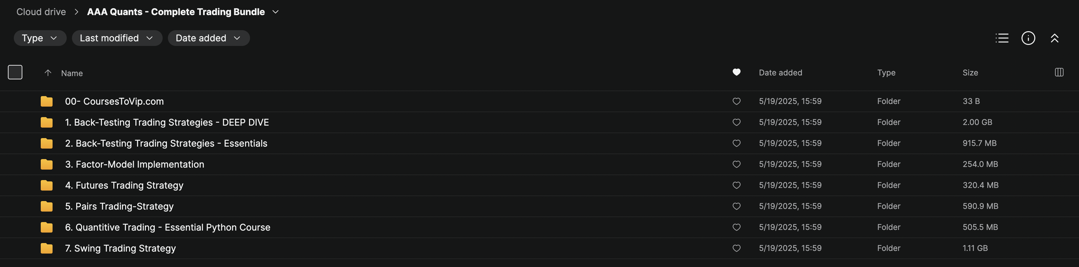Sort by Date added column header
Viewport: 1079px width, 267px height.
(x=780, y=73)
